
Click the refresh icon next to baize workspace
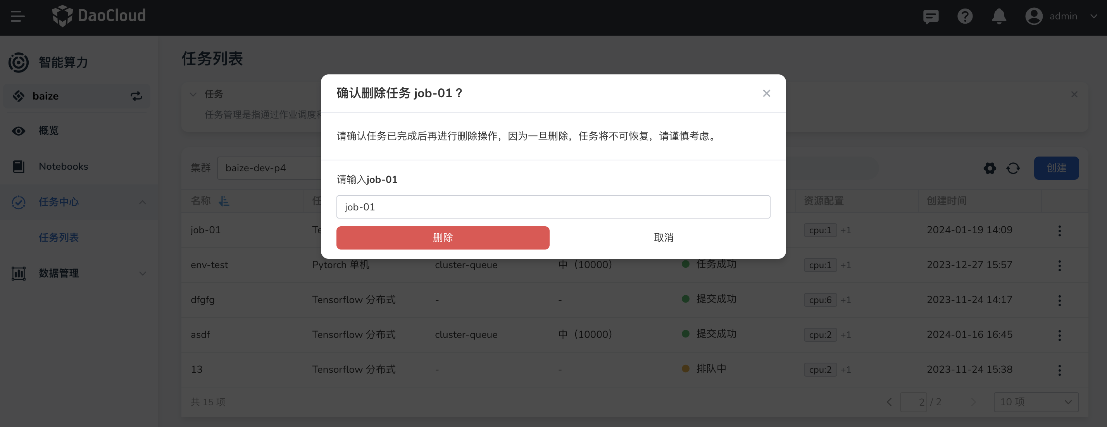tap(136, 96)
